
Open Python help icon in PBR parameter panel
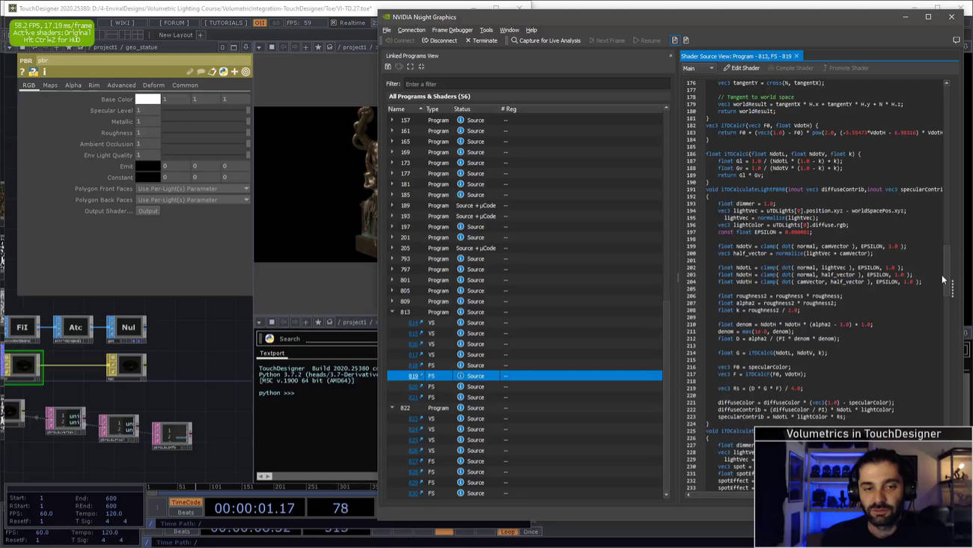pos(34,72)
